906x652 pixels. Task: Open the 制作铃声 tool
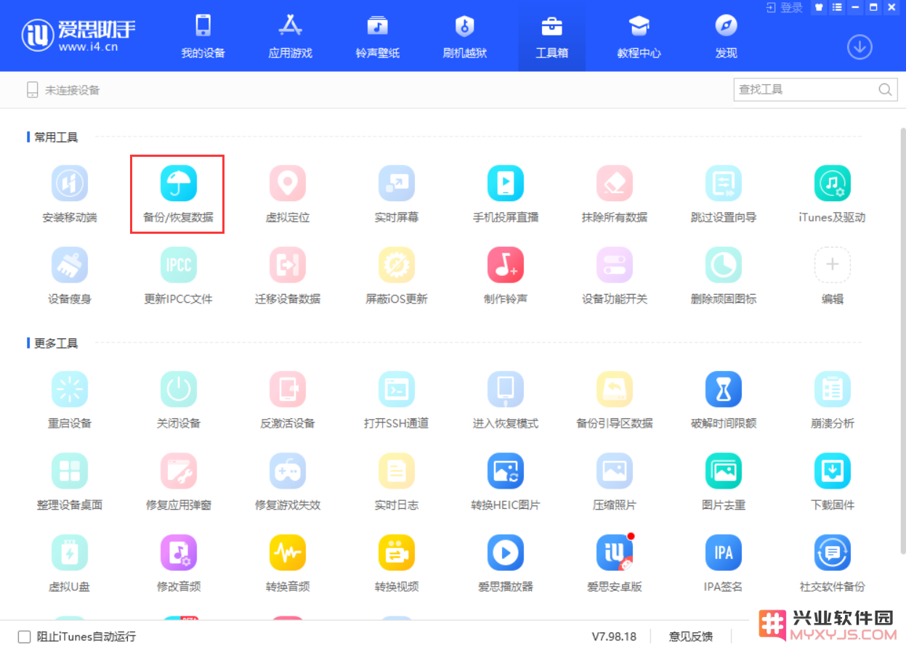point(506,275)
